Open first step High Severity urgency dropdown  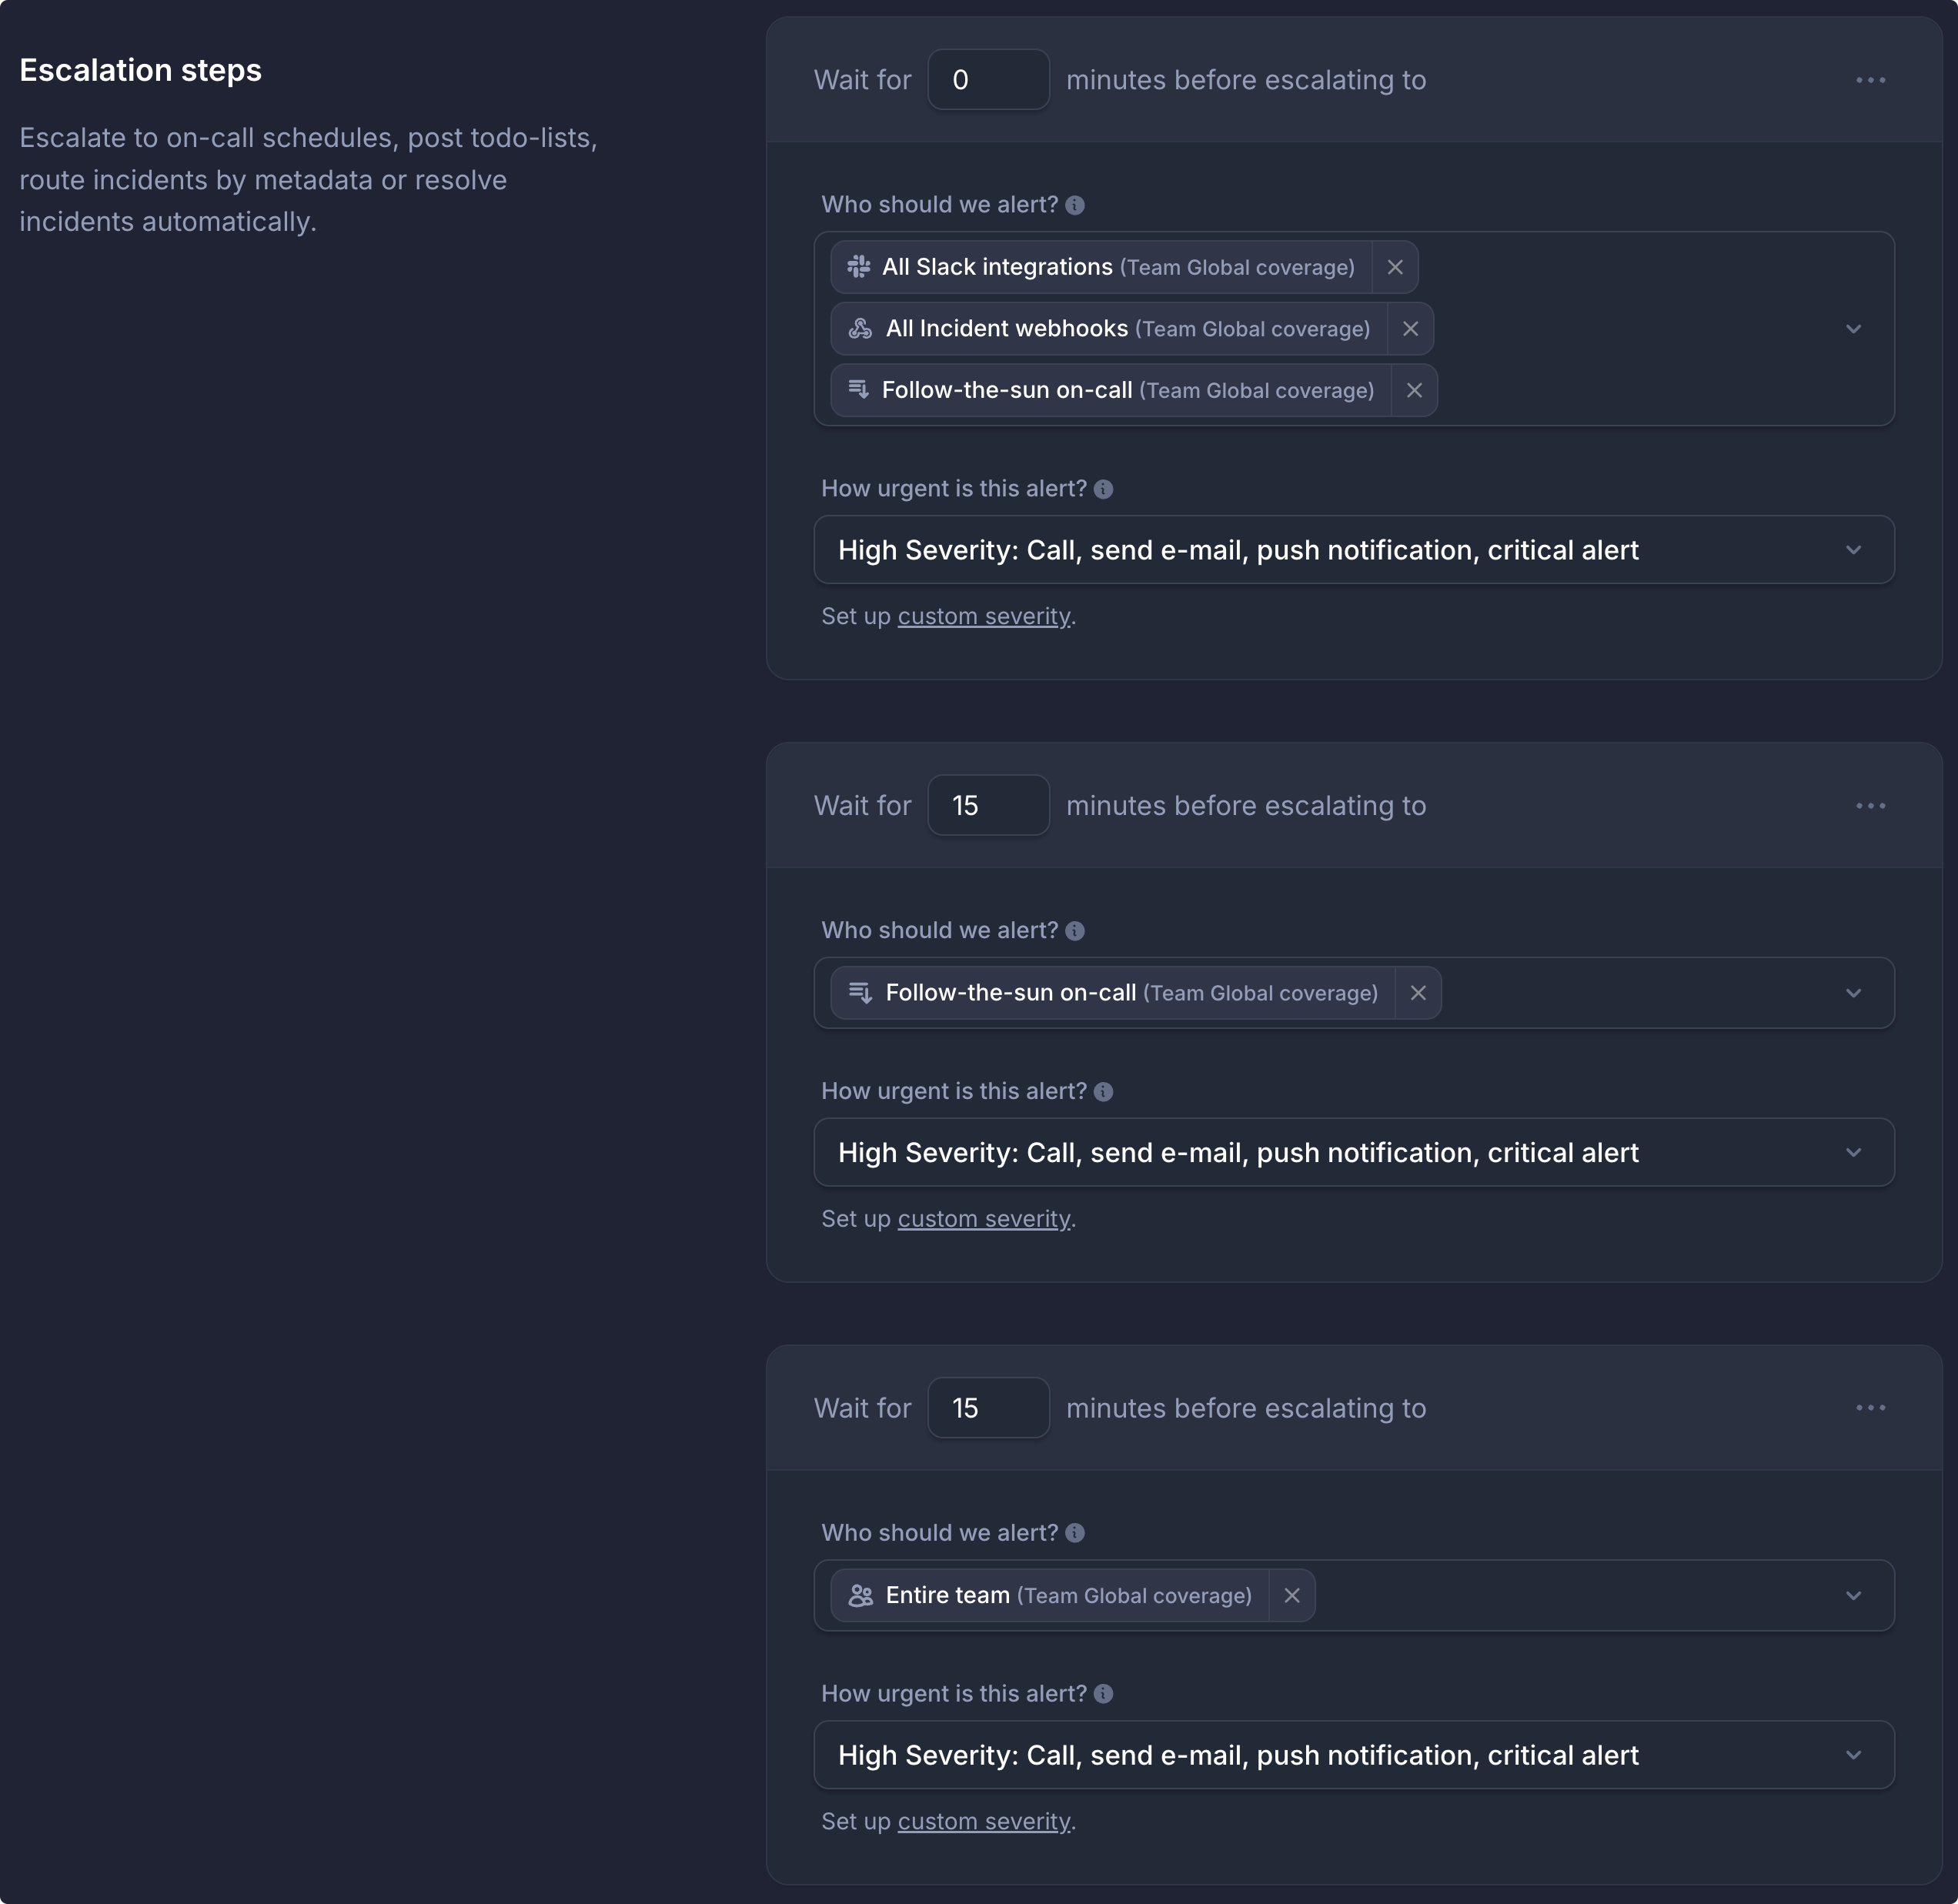[1354, 550]
